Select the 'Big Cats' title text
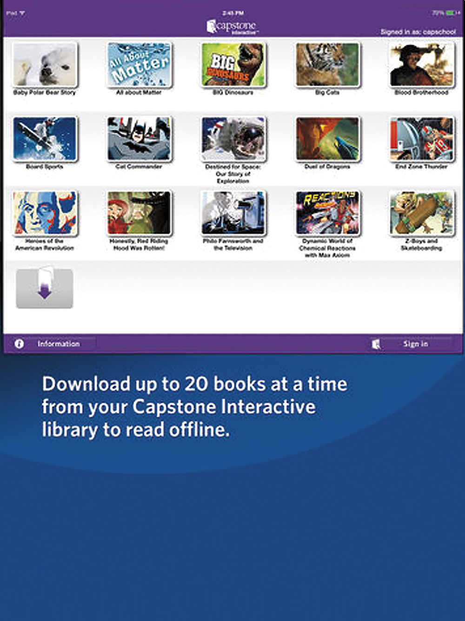Screen dimensions: 465x621 tap(327, 93)
